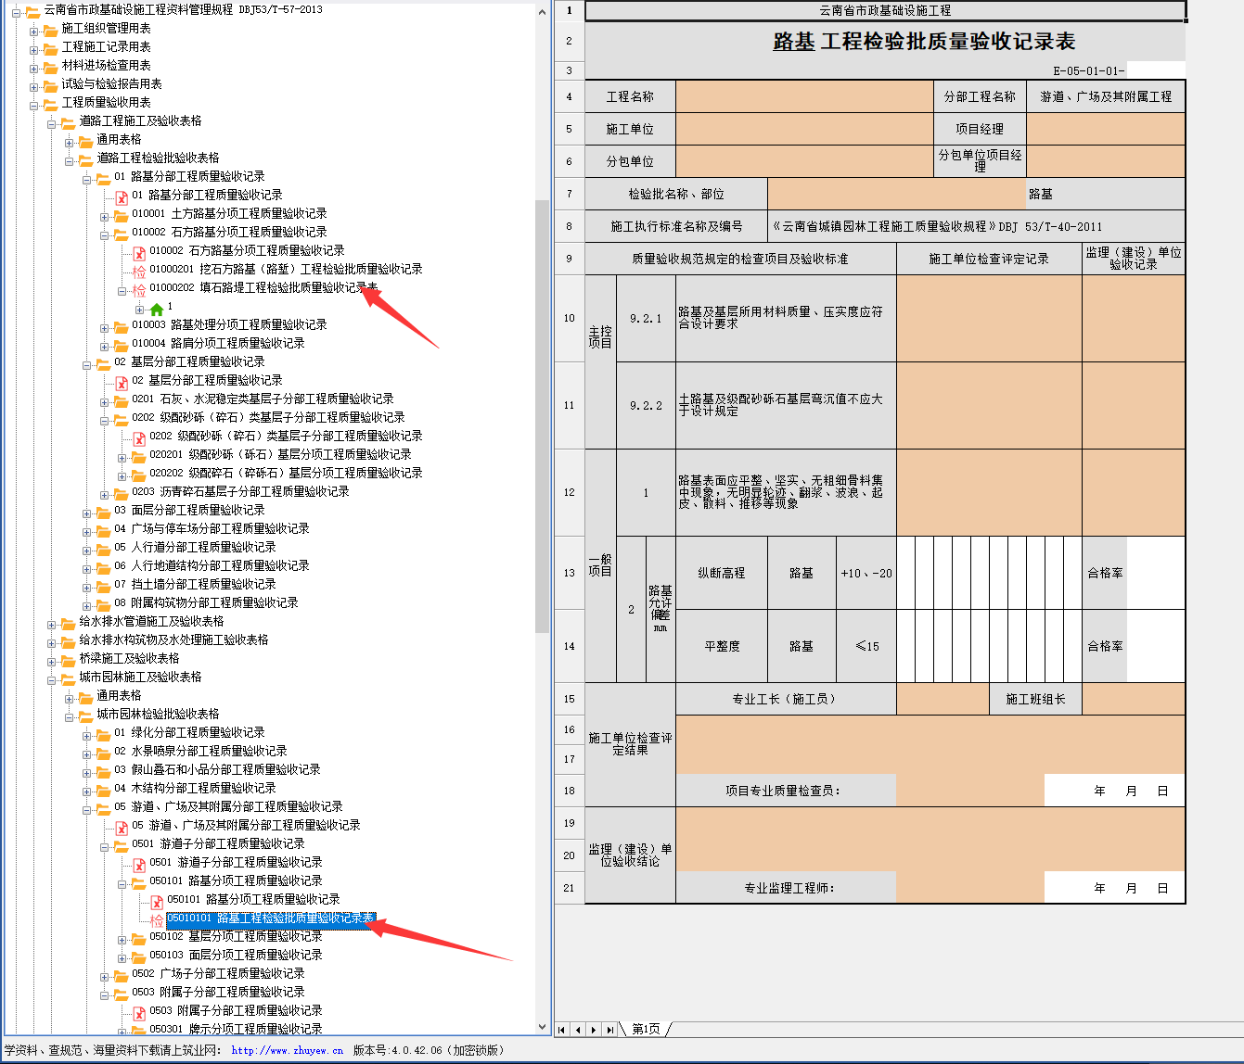Select the 010004 路肩分项工程质量验收记录 row
1244x1064 pixels.
[218, 343]
